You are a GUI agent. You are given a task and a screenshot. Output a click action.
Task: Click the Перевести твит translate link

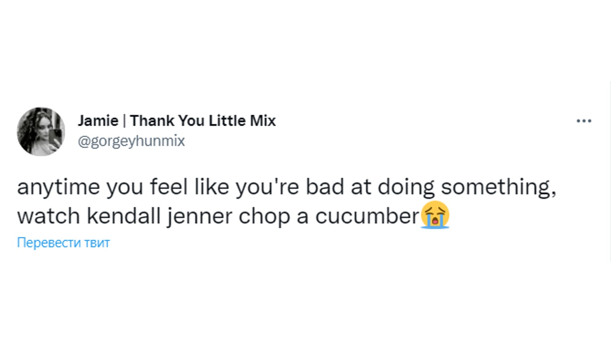click(x=63, y=243)
